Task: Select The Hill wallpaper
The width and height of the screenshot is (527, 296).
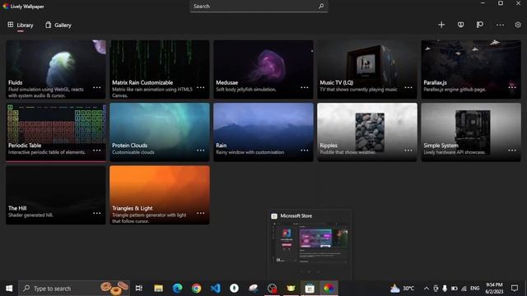Action: pyautogui.click(x=56, y=195)
